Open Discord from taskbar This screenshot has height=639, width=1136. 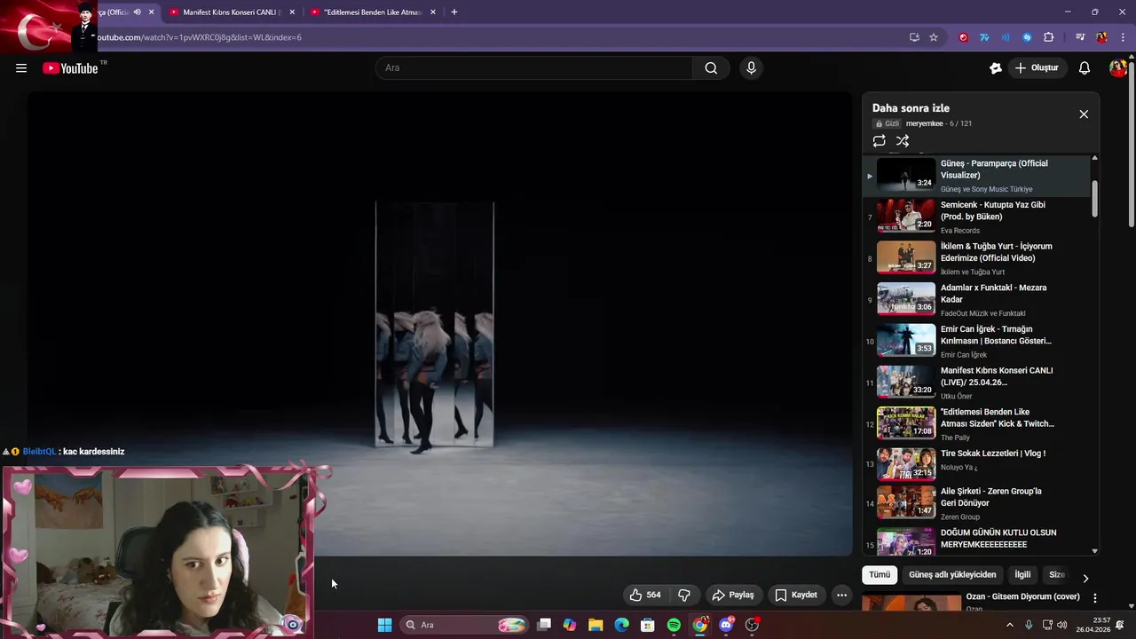[x=726, y=625]
